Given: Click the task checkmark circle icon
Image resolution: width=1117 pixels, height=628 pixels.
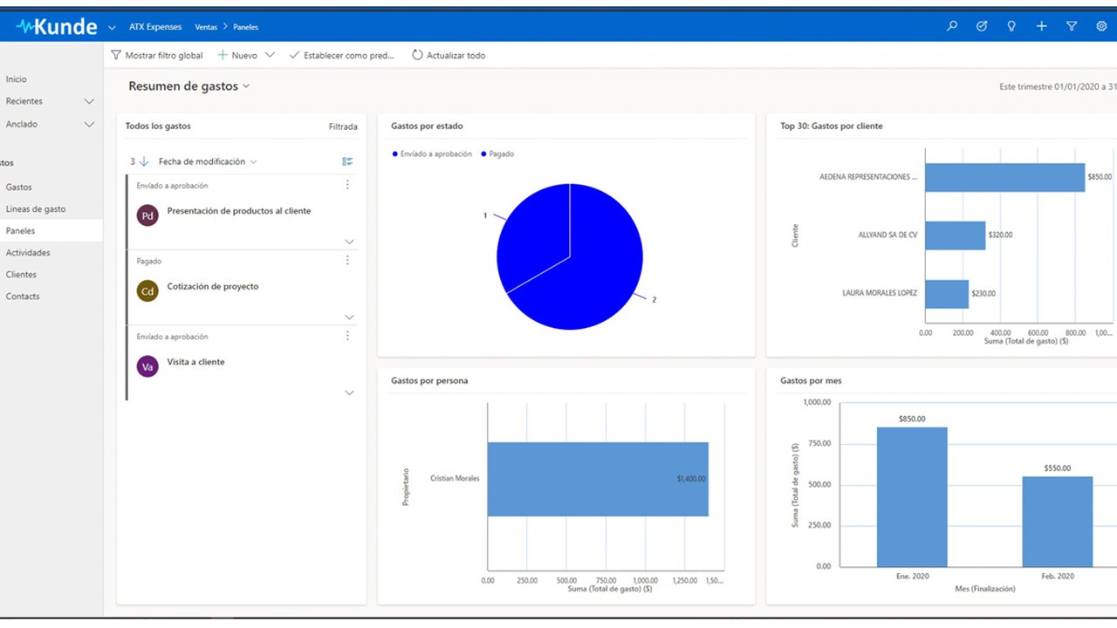Looking at the screenshot, I should (982, 26).
